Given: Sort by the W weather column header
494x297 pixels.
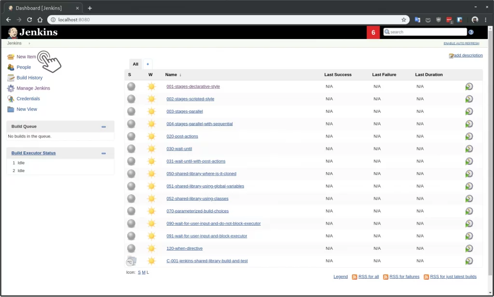Looking at the screenshot, I should tap(151, 75).
